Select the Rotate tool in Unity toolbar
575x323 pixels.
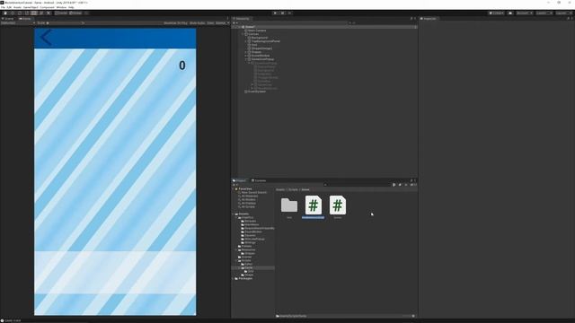tap(20, 13)
